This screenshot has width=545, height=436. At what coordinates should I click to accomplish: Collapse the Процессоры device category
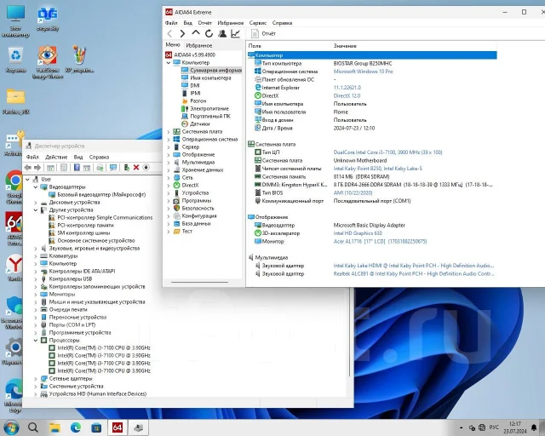click(x=36, y=340)
